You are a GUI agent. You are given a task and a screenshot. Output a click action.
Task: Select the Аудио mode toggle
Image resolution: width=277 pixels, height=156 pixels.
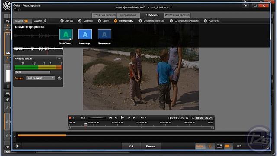(40, 21)
